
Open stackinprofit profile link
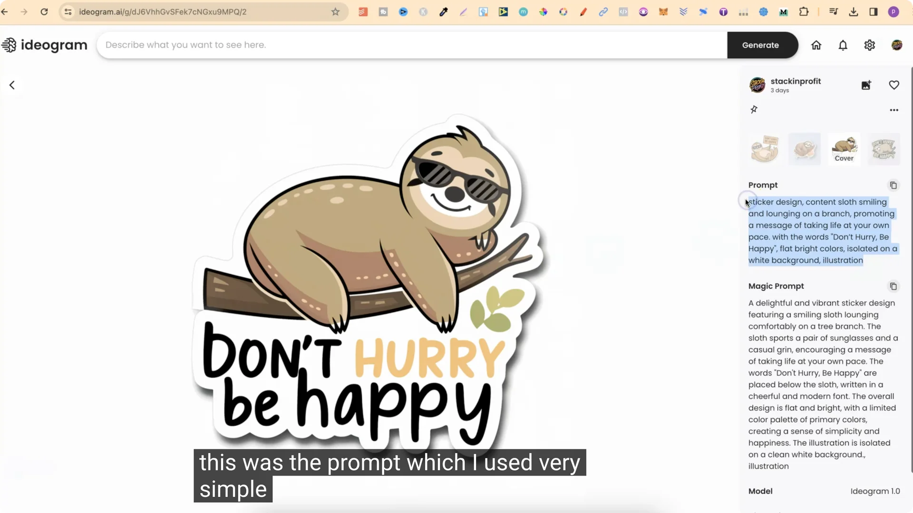796,81
